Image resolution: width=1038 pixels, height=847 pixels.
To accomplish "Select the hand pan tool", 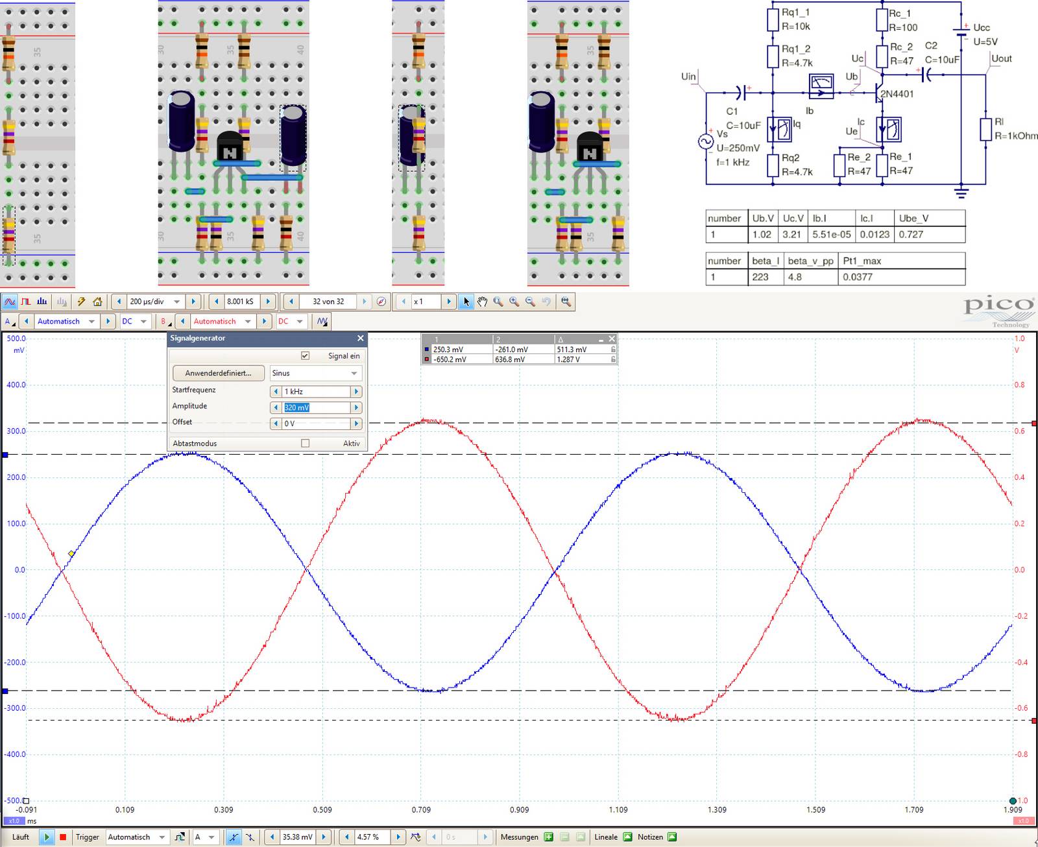I will (x=482, y=302).
